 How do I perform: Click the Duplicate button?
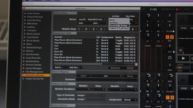coord(115,68)
